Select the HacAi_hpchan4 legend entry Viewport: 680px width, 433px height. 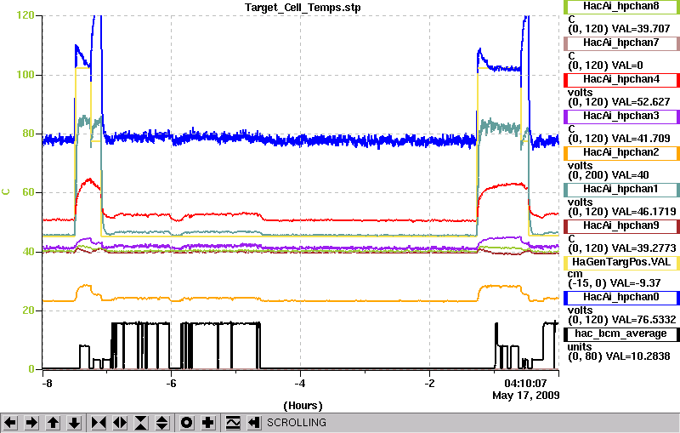(621, 79)
